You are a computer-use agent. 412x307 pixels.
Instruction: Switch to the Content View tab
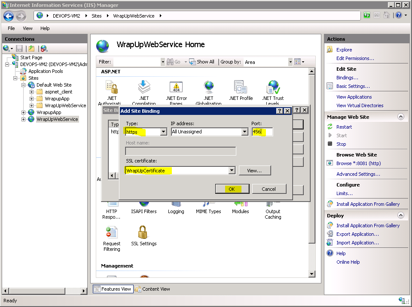coord(153,289)
